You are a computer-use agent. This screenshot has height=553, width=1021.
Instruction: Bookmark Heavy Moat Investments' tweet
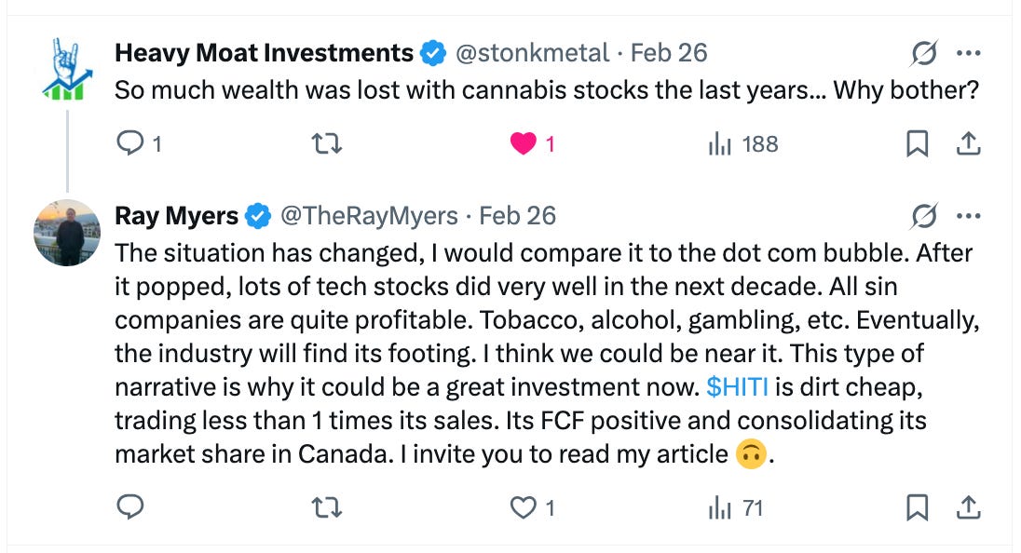pyautogui.click(x=917, y=143)
